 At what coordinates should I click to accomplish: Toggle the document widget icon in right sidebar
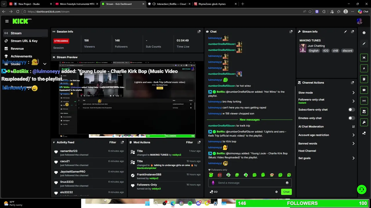[x=364, y=79]
